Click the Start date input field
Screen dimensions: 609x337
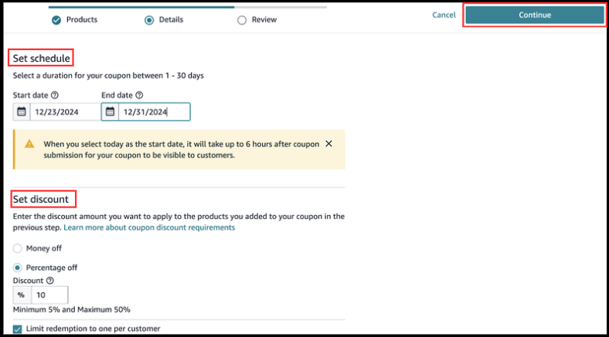click(65, 112)
